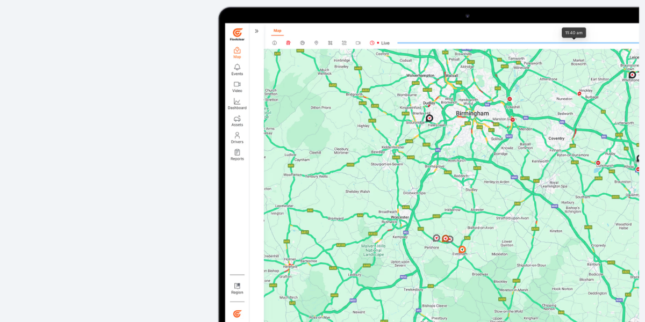Click road closure sign above Coleshill

pyautogui.click(x=510, y=99)
